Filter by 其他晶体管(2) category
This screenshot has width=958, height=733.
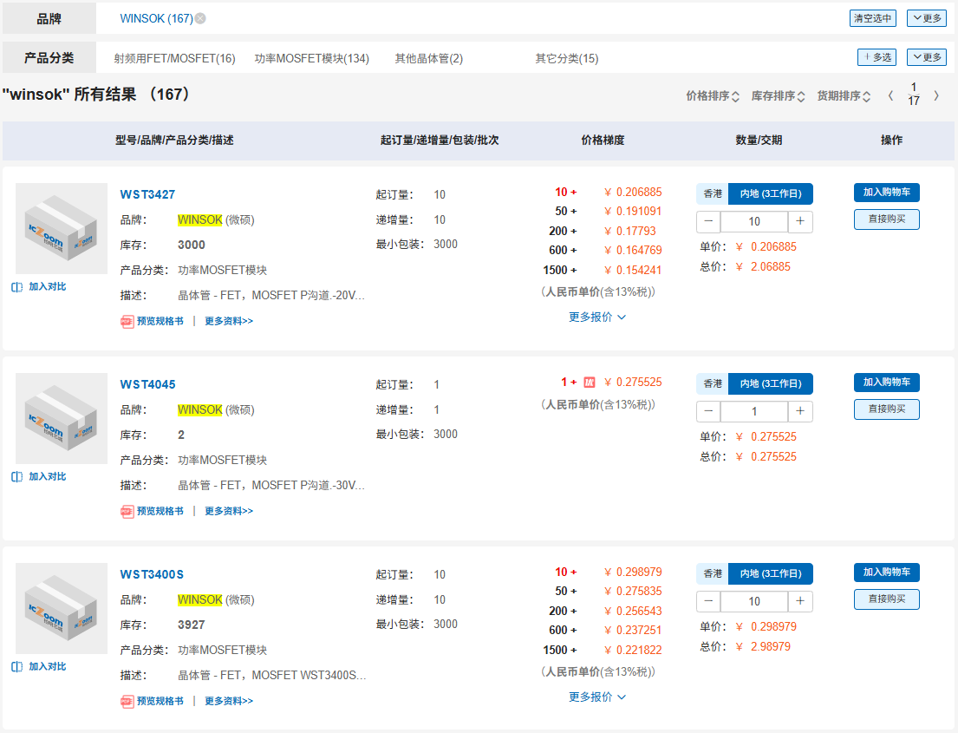point(429,59)
